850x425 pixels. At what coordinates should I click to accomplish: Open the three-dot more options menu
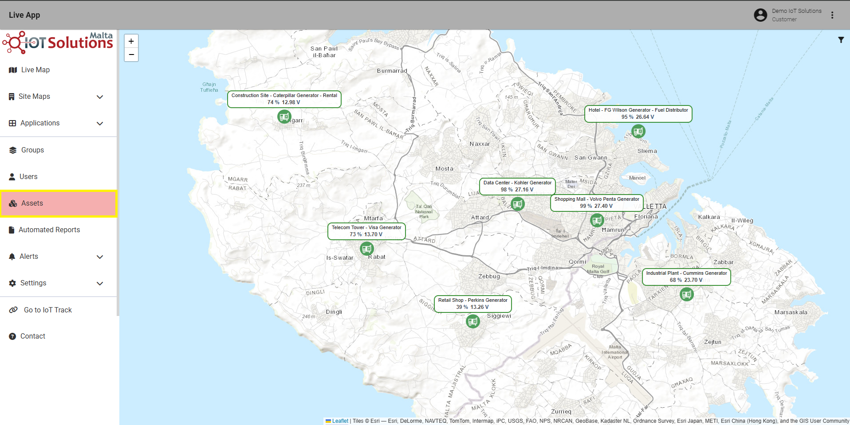point(832,15)
